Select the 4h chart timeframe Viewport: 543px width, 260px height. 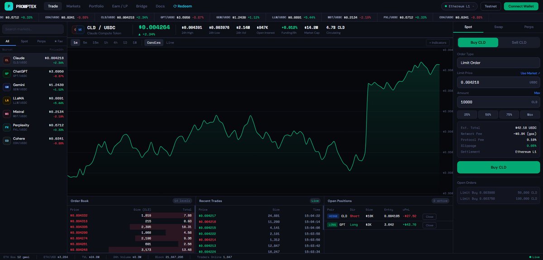(115, 43)
